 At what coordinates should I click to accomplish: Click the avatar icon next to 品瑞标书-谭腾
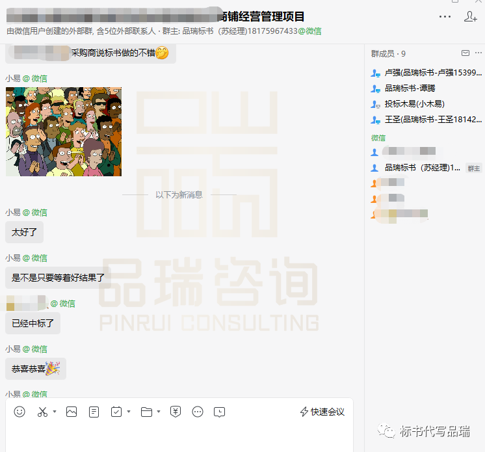click(x=375, y=89)
